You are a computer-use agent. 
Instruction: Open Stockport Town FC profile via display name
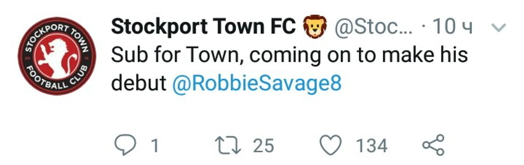click(x=203, y=27)
